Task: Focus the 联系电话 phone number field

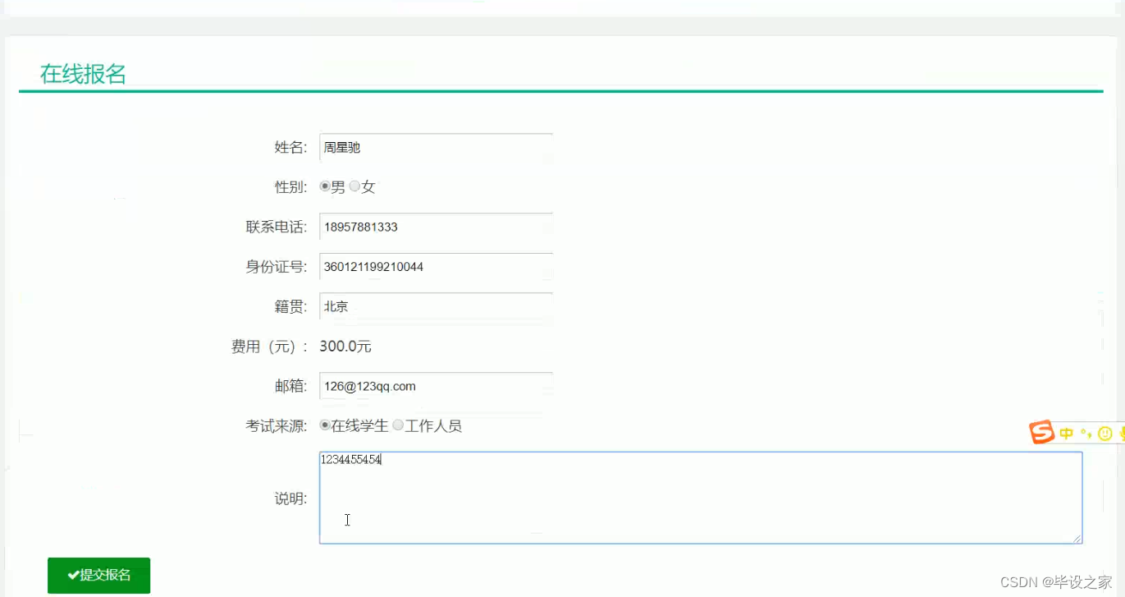Action: 435,227
